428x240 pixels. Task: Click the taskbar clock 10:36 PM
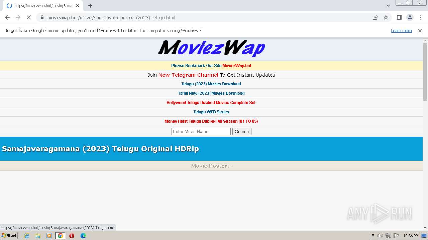(411, 236)
